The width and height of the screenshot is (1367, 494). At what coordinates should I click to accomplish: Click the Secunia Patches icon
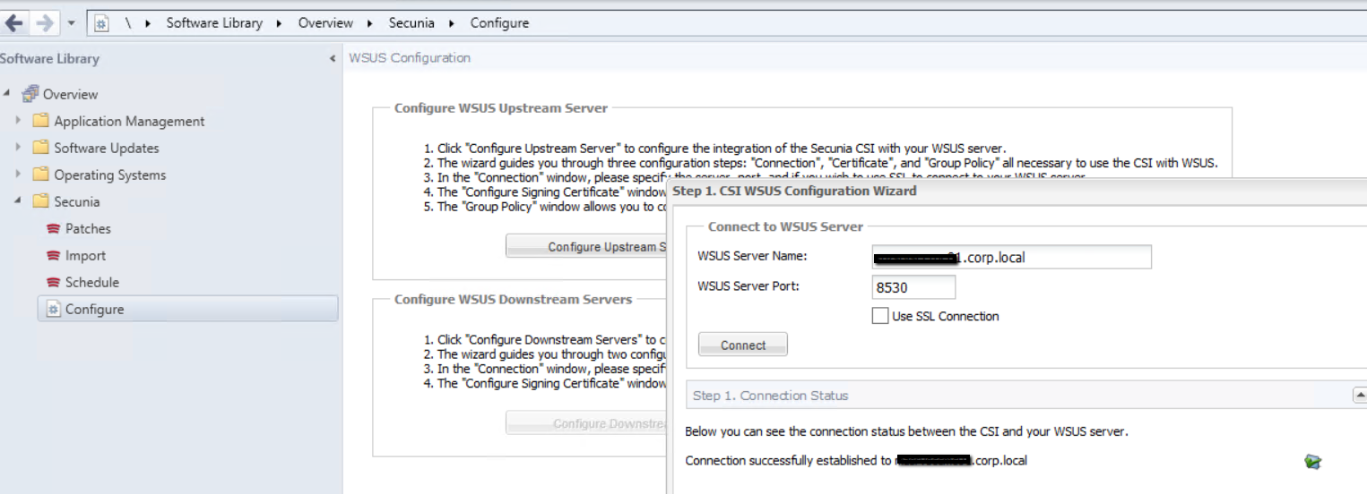(x=53, y=229)
